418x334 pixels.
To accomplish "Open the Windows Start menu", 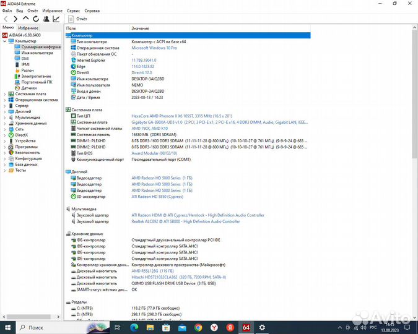I will point(7,328).
